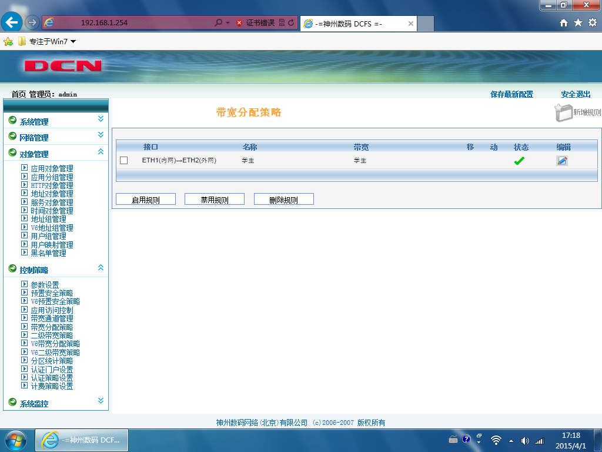This screenshot has height=452, width=602.
Task: Click the browser back arrow button
Action: tap(11, 22)
